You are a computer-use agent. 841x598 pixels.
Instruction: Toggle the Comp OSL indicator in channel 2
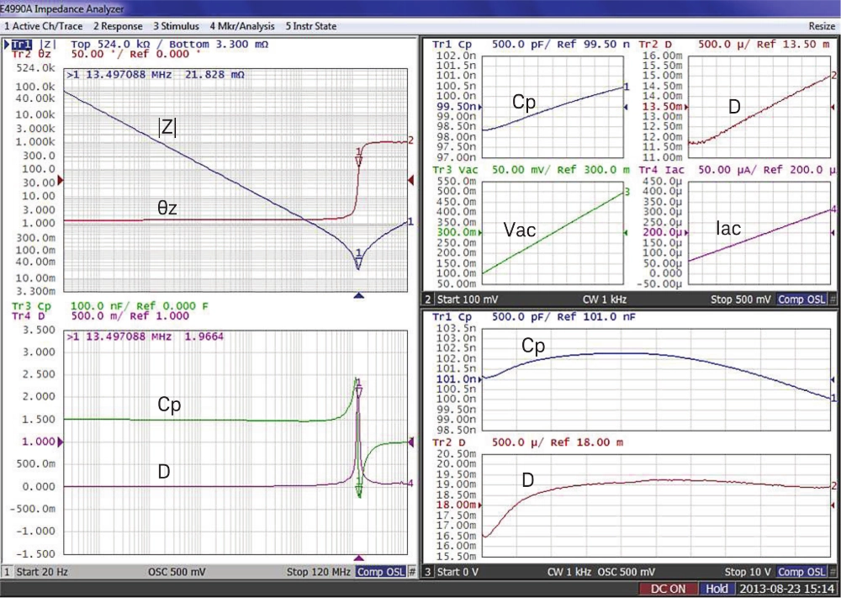coord(801,299)
